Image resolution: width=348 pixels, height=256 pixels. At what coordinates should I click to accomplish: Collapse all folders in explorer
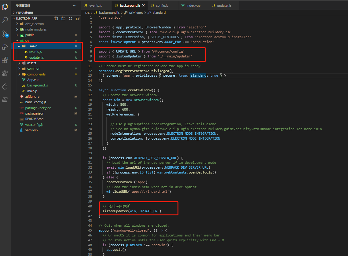click(x=78, y=18)
